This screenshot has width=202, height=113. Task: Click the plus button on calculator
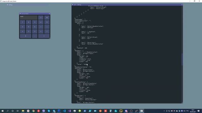tap(41, 27)
